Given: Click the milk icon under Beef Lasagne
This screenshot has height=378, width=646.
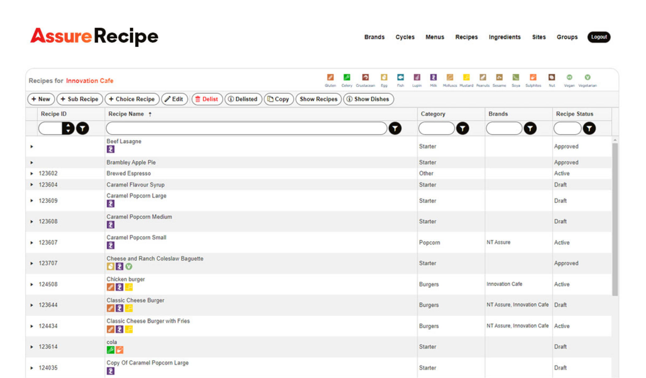Looking at the screenshot, I should [x=111, y=149].
